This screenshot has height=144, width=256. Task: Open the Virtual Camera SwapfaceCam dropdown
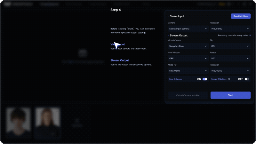click(x=188, y=46)
